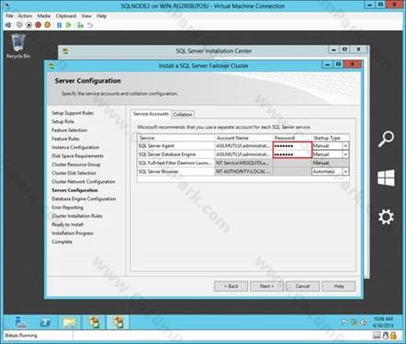This screenshot has width=406, height=344.
Task: Click the Failover Cluster dialog title icon
Action: [51, 65]
